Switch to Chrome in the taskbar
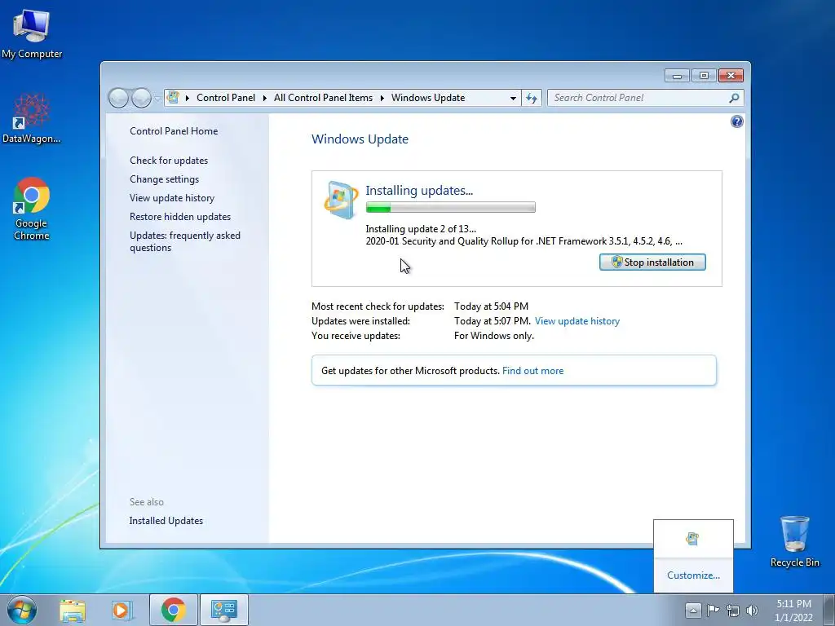The image size is (835, 626). (x=173, y=610)
